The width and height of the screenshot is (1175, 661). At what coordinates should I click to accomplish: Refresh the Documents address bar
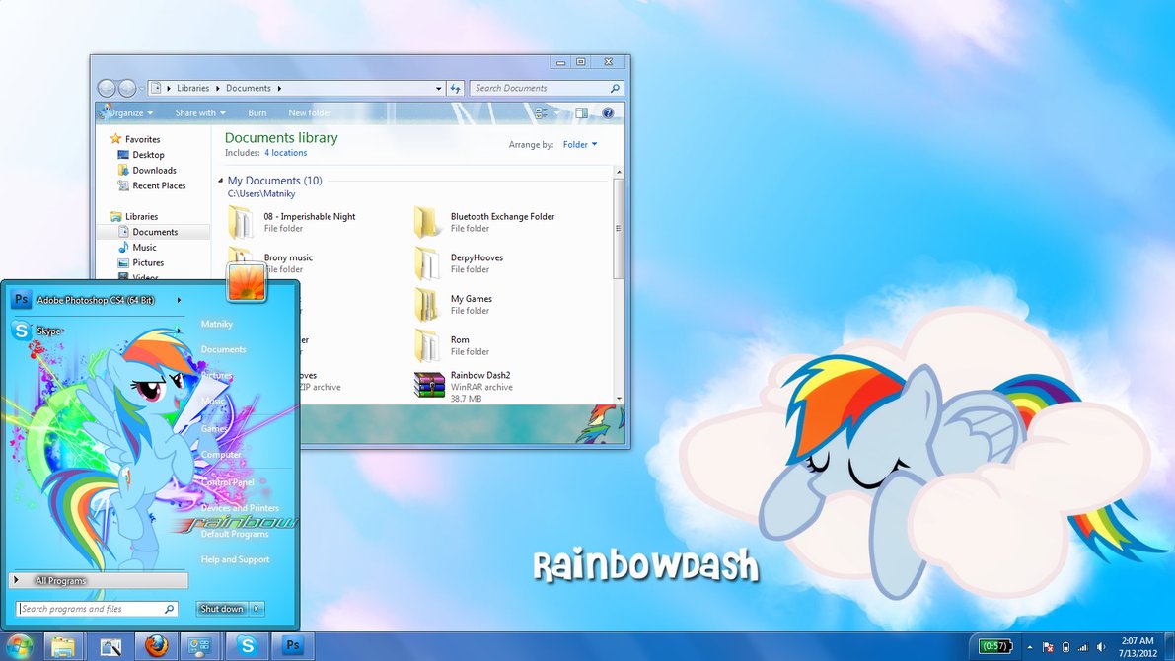click(456, 88)
